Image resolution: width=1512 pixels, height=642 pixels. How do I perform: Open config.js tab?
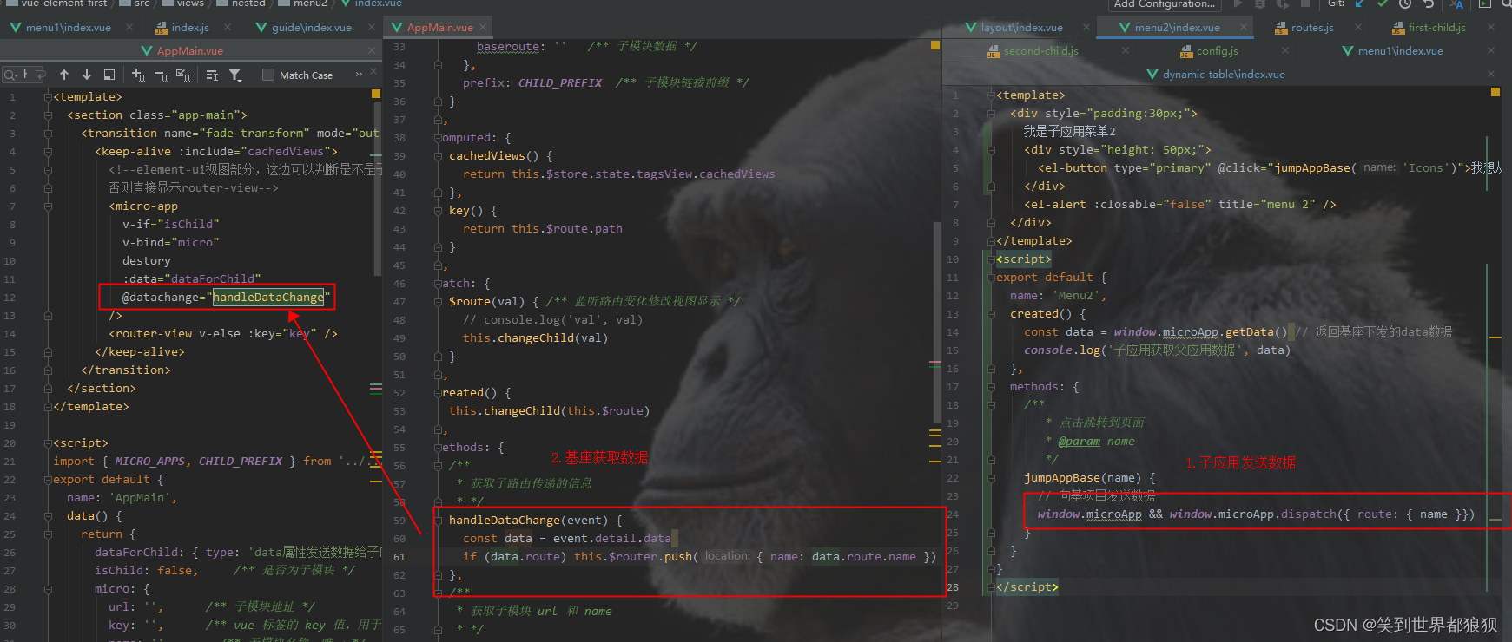tap(1217, 51)
